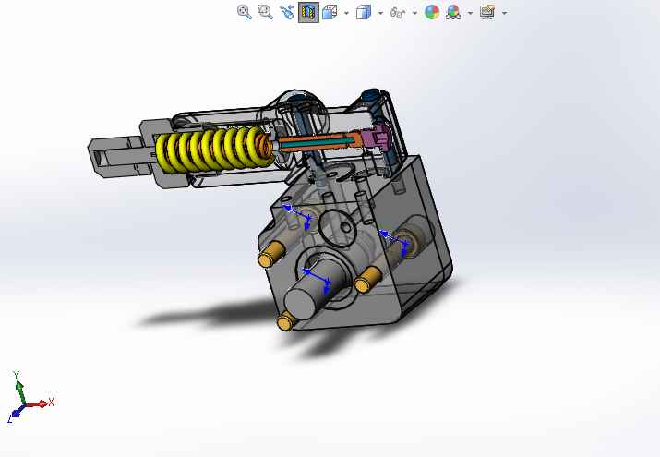Select the teal rod inside the orange sleeve
This screenshot has height=457, width=660.
click(316, 144)
